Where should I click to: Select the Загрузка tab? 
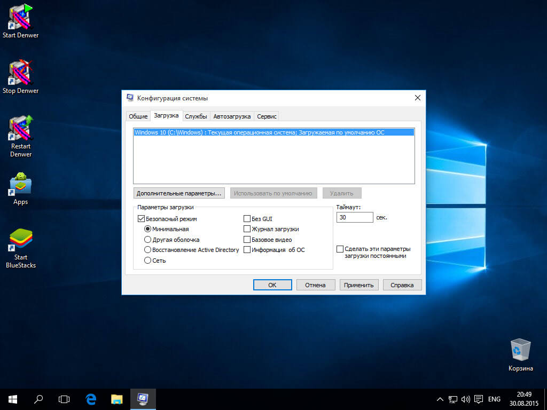pyautogui.click(x=167, y=115)
